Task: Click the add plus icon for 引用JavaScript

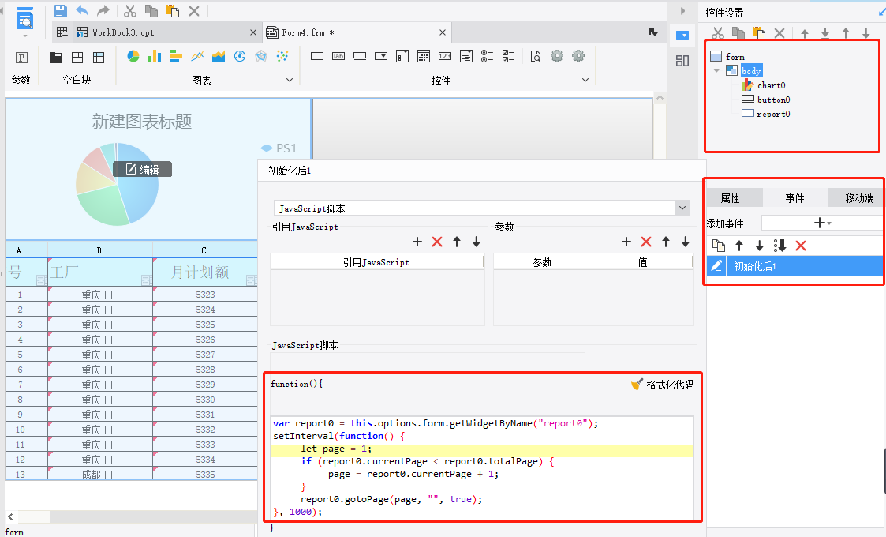Action: pos(417,242)
